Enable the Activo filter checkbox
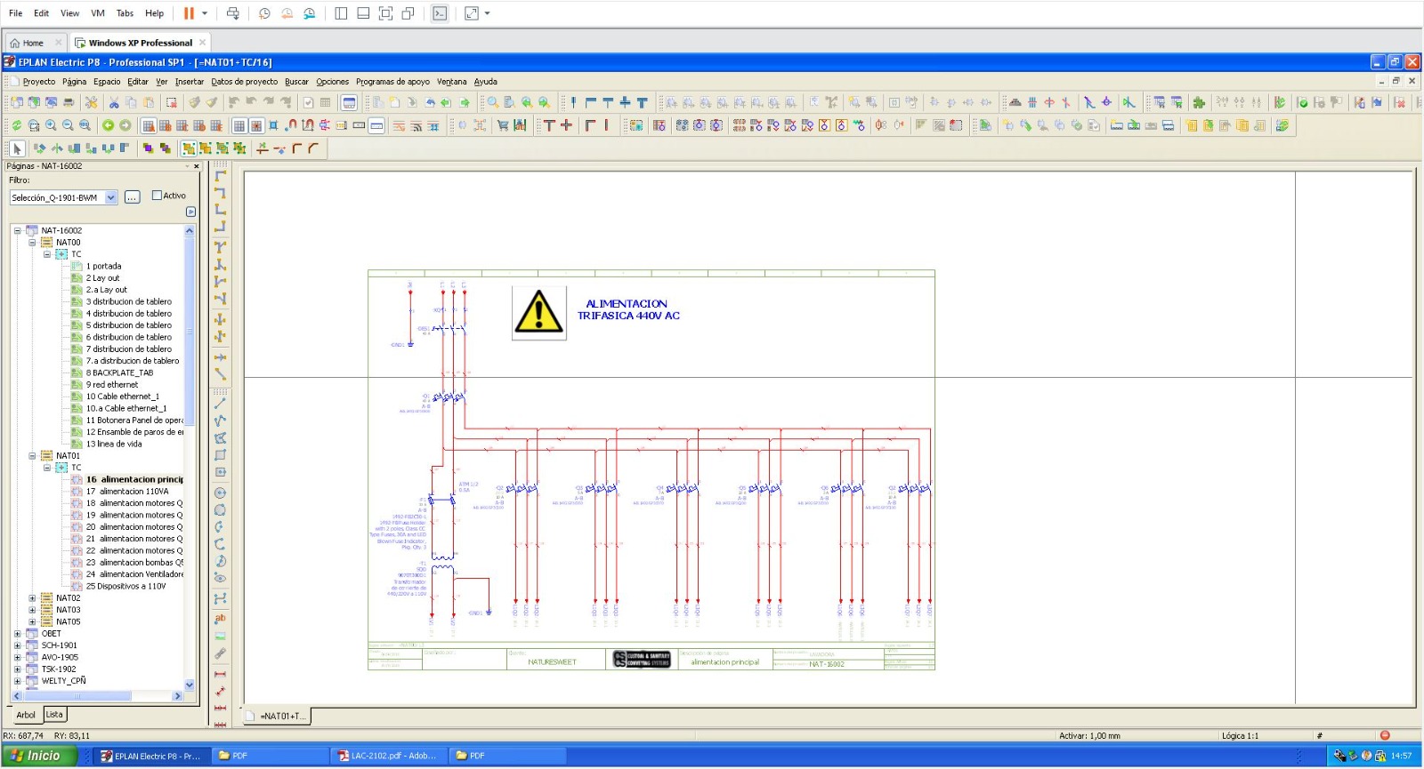1424x769 pixels. (x=157, y=196)
